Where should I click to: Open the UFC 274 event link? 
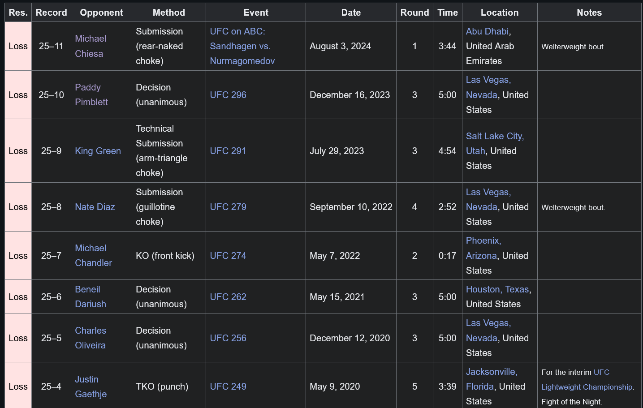click(228, 256)
